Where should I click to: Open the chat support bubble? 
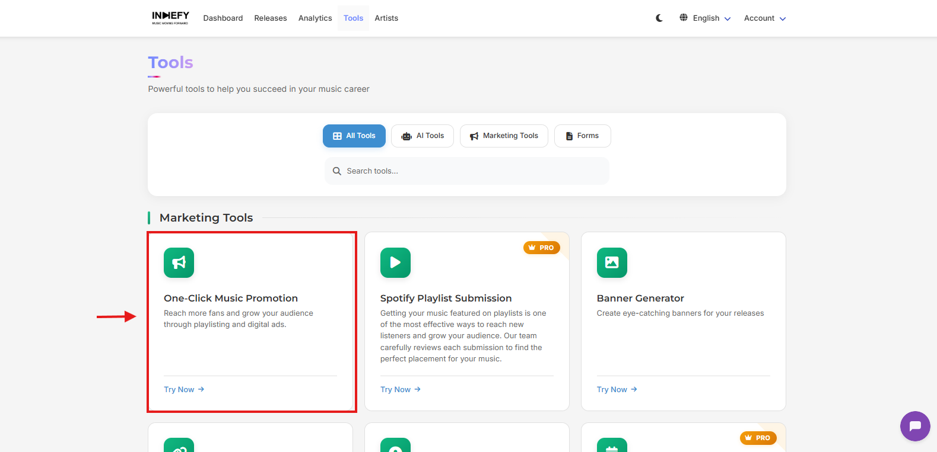click(x=914, y=426)
